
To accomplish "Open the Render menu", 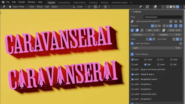I will point(22,2).
